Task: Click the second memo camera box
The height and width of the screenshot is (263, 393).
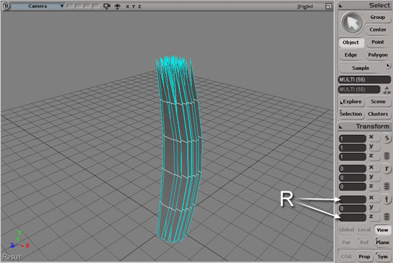Action: point(79,6)
